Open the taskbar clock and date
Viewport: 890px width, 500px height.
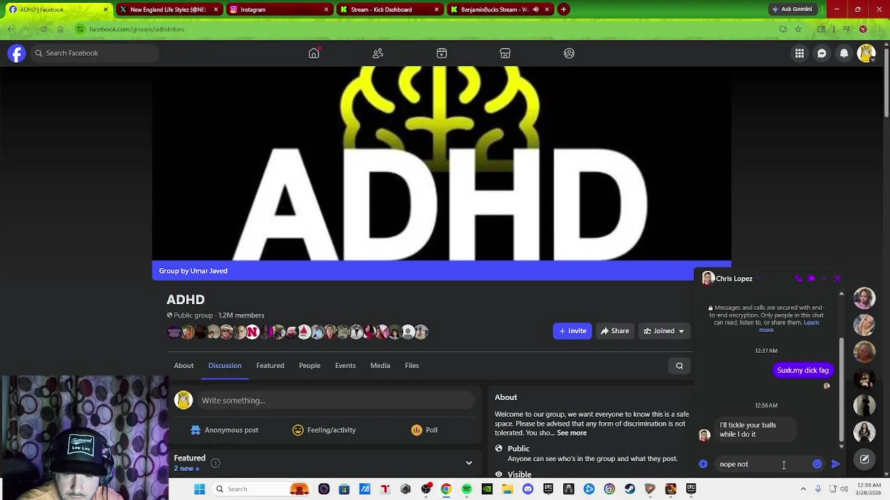click(x=867, y=489)
